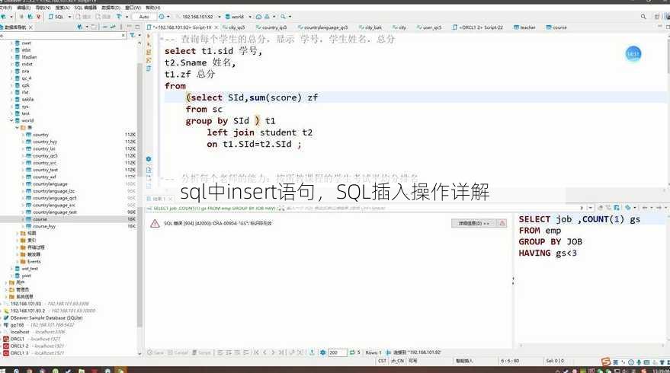Click the execute script icon in editor sidebar

point(149,52)
